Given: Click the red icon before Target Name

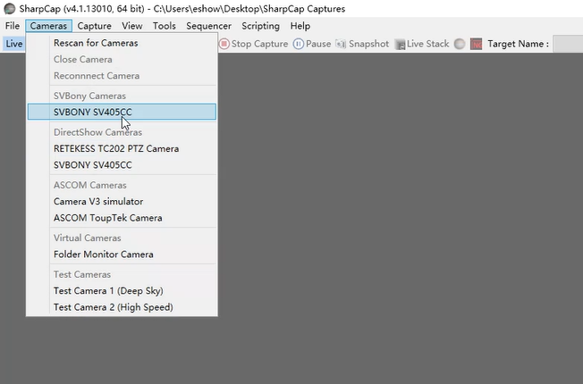Looking at the screenshot, I should (476, 44).
